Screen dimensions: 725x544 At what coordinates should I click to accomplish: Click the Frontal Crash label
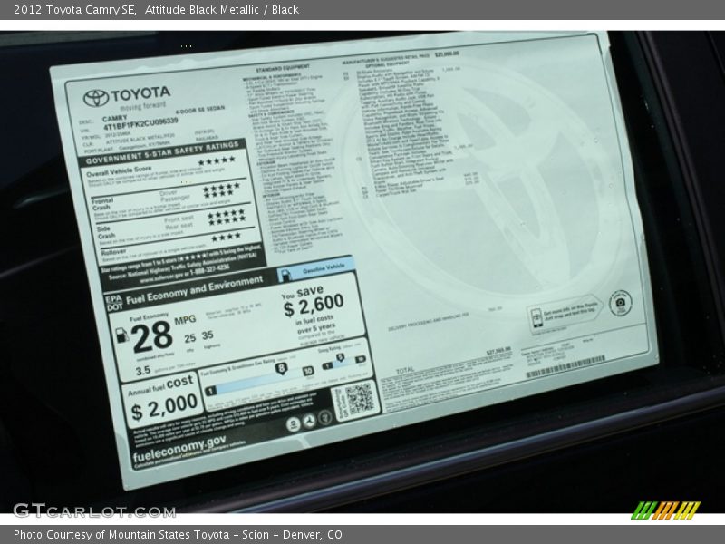point(101,204)
